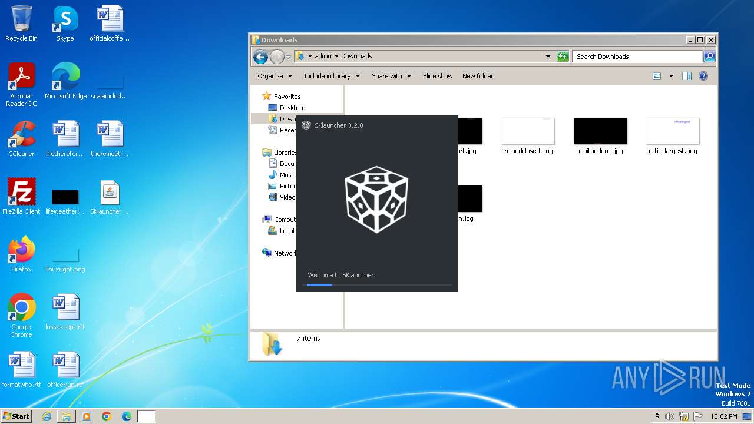Open Include in library menu

click(332, 76)
